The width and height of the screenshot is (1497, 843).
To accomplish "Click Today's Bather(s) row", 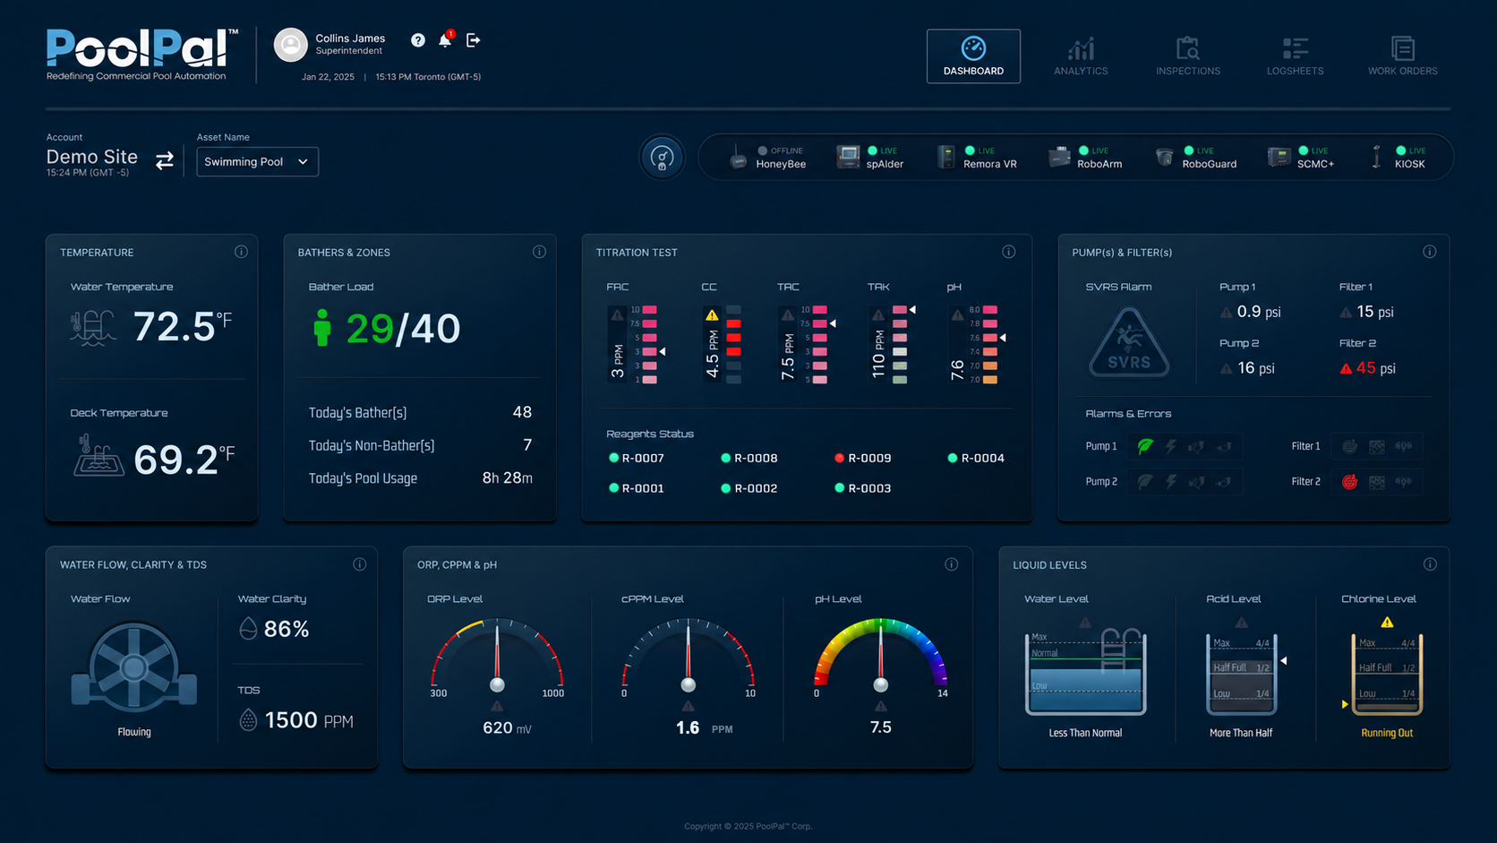I will pyautogui.click(x=420, y=412).
